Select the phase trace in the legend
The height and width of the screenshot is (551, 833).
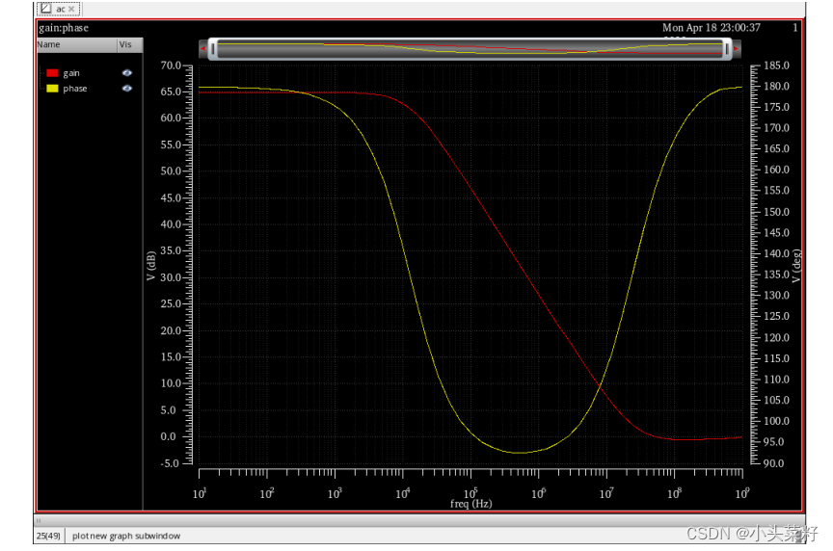[75, 89]
